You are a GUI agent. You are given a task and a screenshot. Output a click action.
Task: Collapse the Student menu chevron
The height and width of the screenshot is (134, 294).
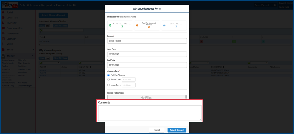click(33, 56)
